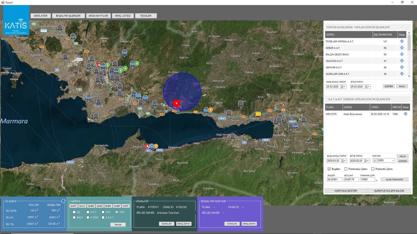This screenshot has width=417, height=234.
Task: Click the TARAMA ÇAPI radius input field
Action: coord(367,179)
